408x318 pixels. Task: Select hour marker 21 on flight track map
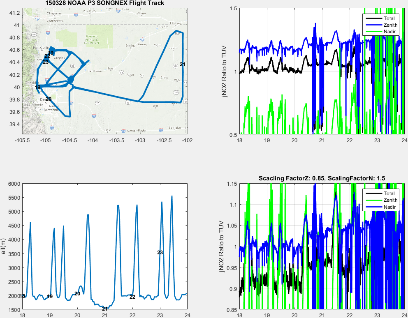182,65
